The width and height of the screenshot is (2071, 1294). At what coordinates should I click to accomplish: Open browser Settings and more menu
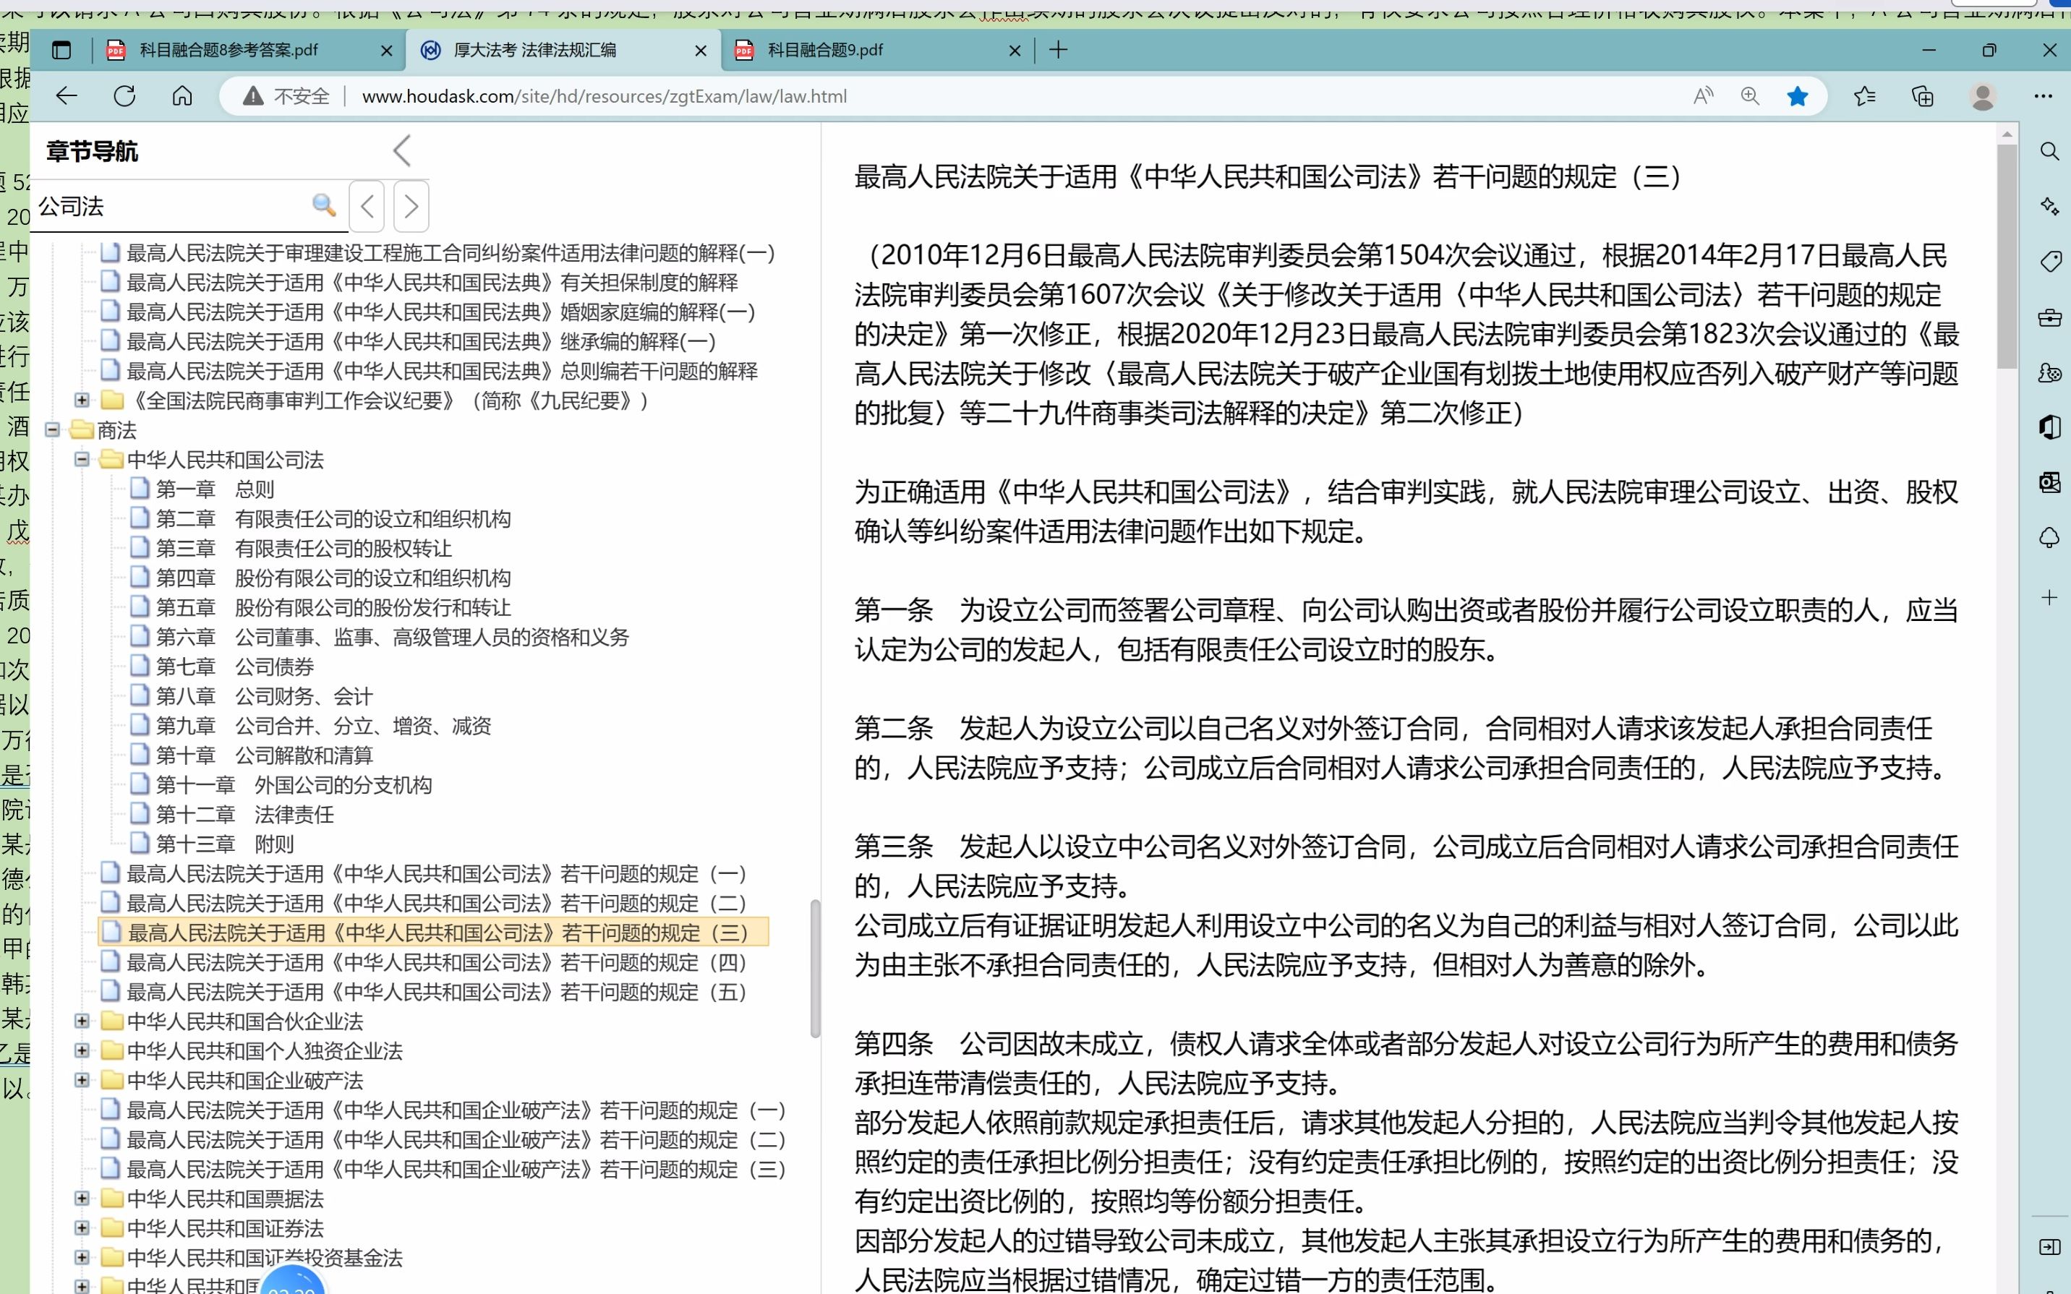tap(2044, 96)
